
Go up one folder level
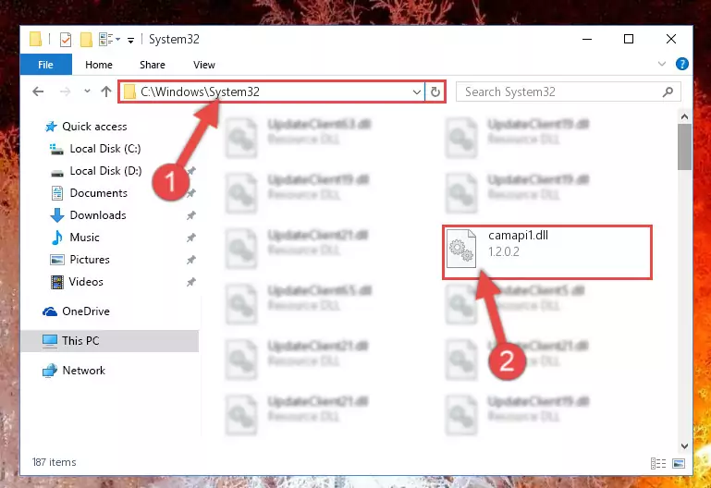pos(106,91)
